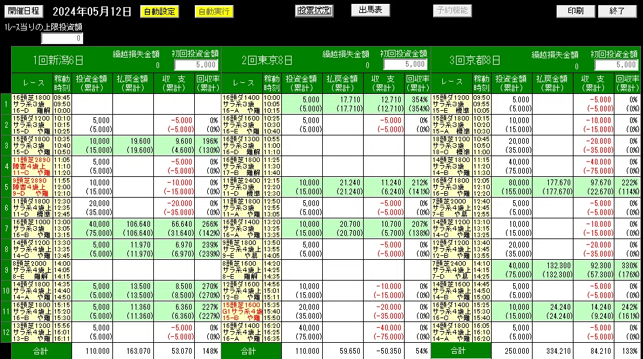Click Niigata race 10 payout 13,500
The height and width of the screenshot is (359, 643).
tap(140, 286)
